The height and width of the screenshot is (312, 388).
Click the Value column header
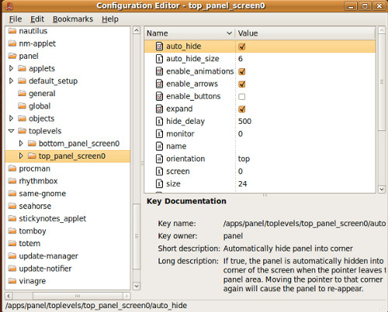[305, 33]
